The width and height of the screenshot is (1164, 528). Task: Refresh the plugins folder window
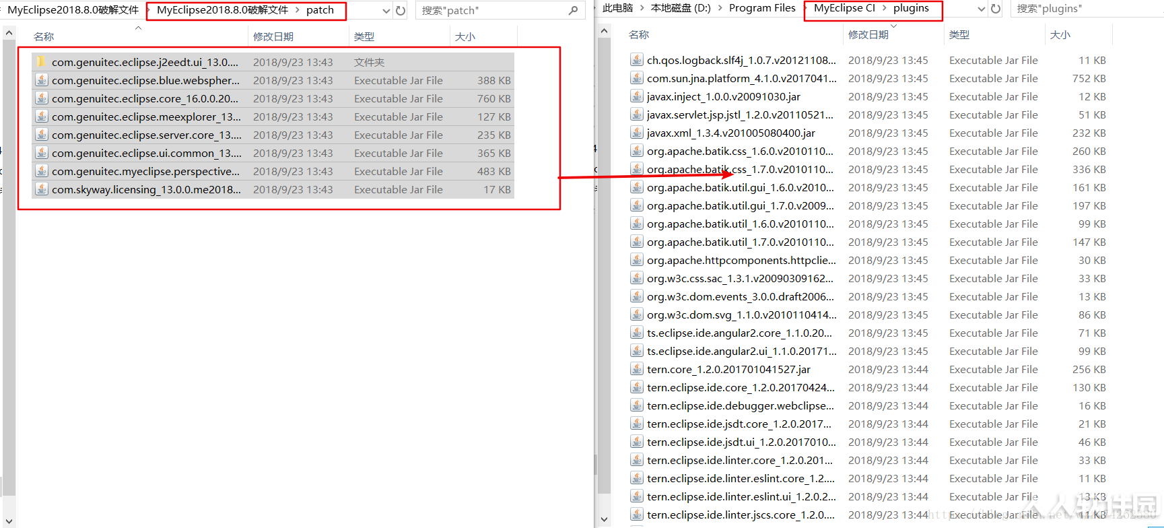pos(996,9)
